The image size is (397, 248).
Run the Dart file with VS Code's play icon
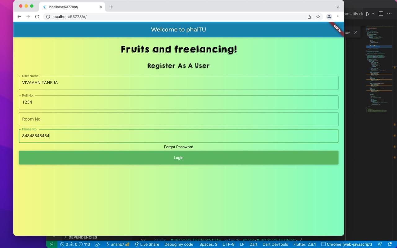coord(368,14)
